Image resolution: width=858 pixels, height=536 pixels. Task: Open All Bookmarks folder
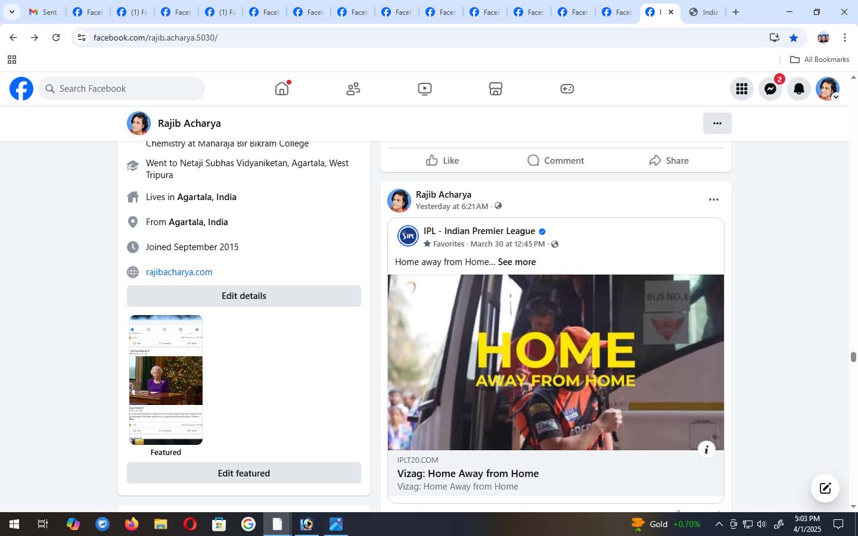[x=819, y=60]
